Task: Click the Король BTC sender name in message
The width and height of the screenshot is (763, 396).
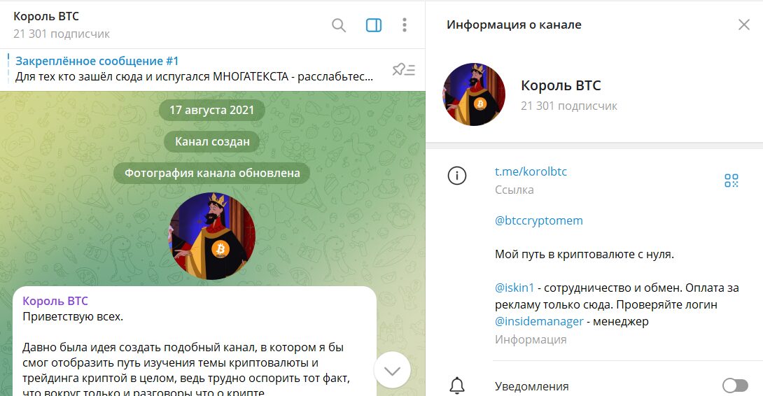Action: pyautogui.click(x=55, y=301)
